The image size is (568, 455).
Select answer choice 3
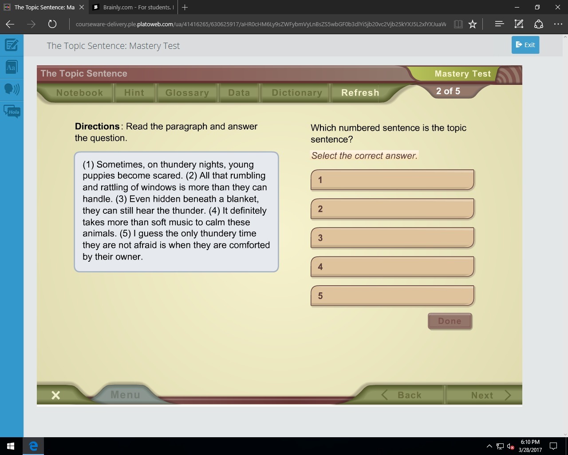(392, 238)
